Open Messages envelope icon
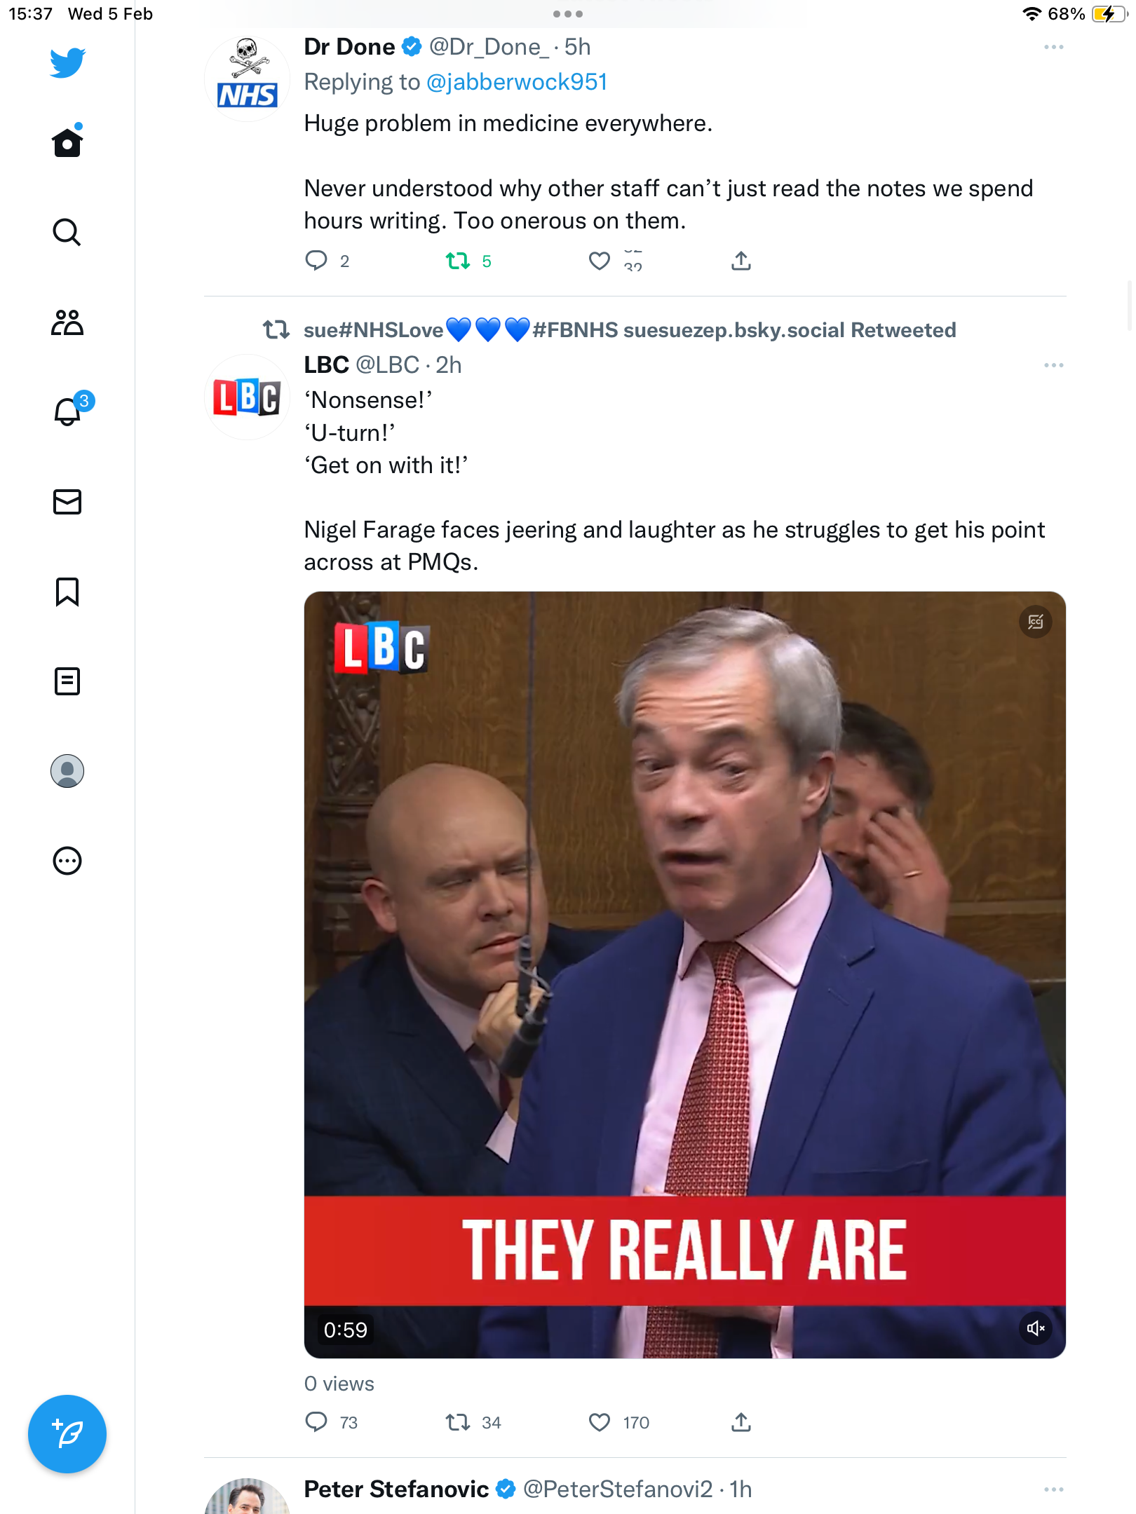This screenshot has height=1514, width=1136. pos(67,502)
